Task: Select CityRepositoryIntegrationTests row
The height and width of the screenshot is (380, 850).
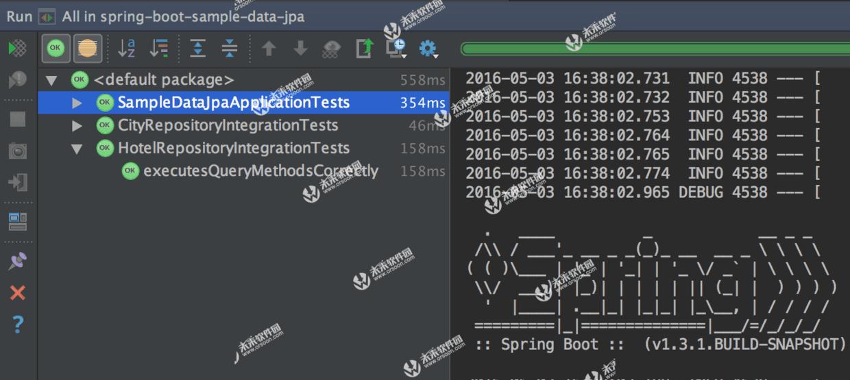Action: 244,126
